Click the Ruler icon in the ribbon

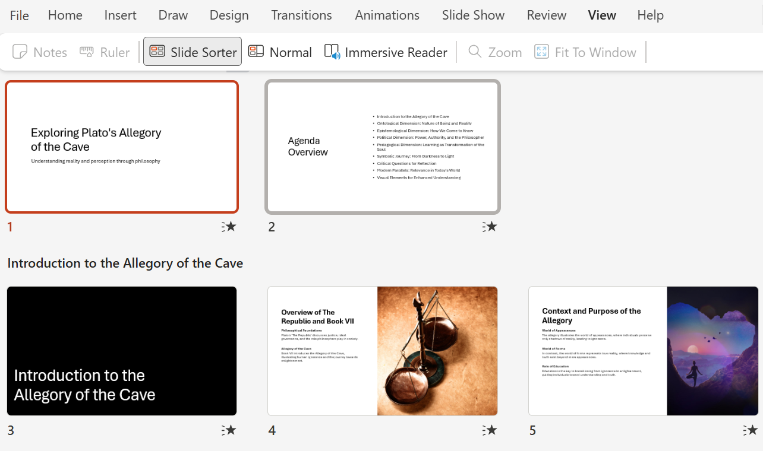[x=87, y=52]
